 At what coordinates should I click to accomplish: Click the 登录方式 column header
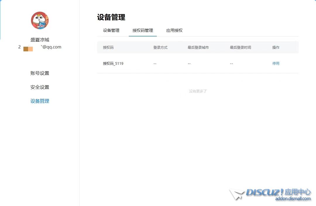160,47
